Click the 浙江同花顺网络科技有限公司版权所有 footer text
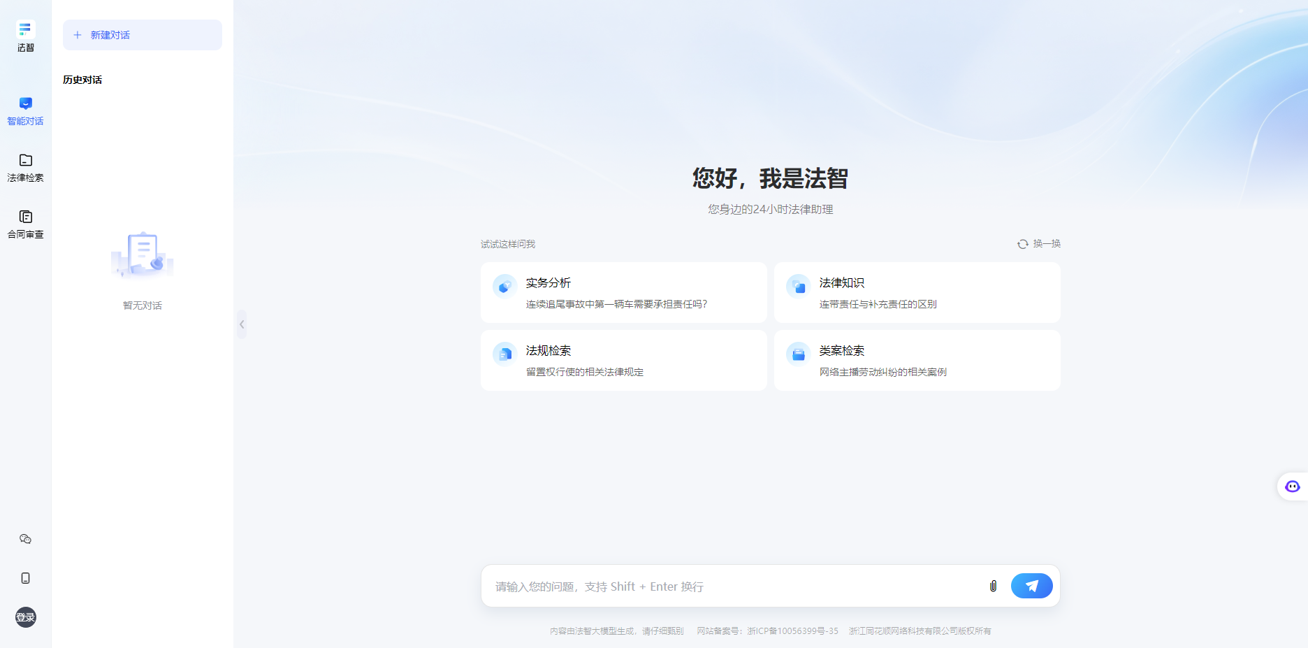Screen dimensions: 1308x648 (920, 631)
